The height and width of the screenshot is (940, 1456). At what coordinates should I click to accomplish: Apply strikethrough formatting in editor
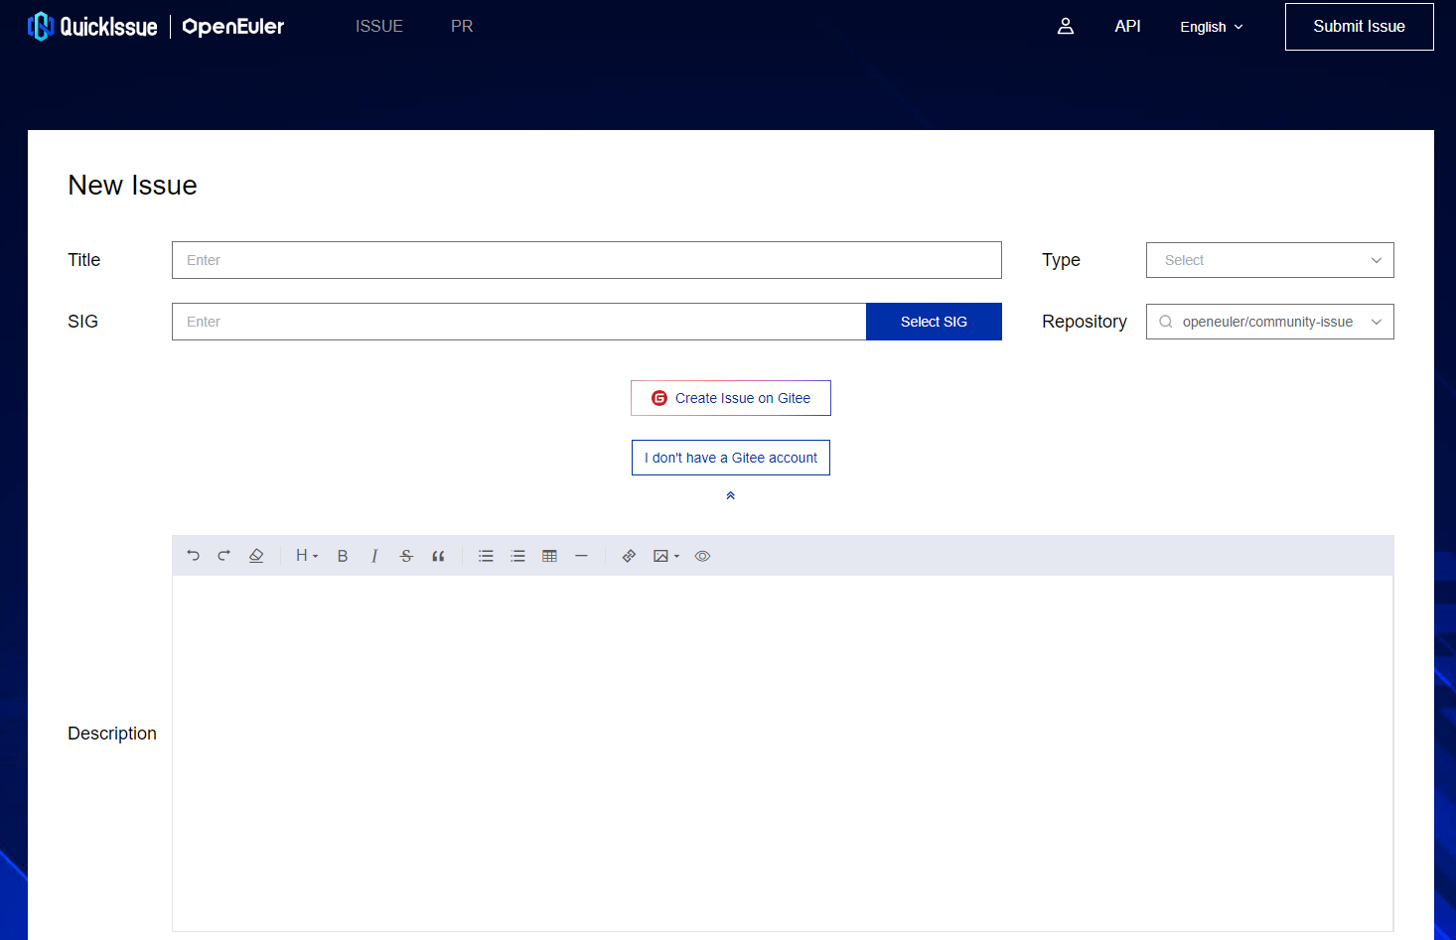pos(406,556)
